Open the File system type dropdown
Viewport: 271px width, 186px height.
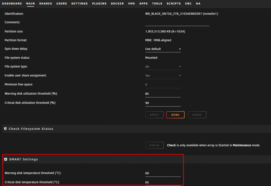[x=163, y=67]
